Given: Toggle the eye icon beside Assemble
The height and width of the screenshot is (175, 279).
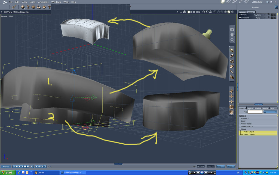Looking at the screenshot, I should pyautogui.click(x=267, y=2).
